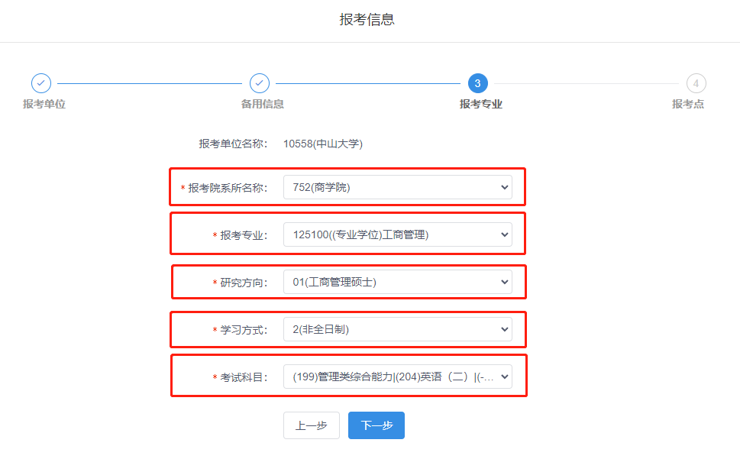740x459 pixels.
Task: Click the 报考院系所名称 field label
Action: 228,188
